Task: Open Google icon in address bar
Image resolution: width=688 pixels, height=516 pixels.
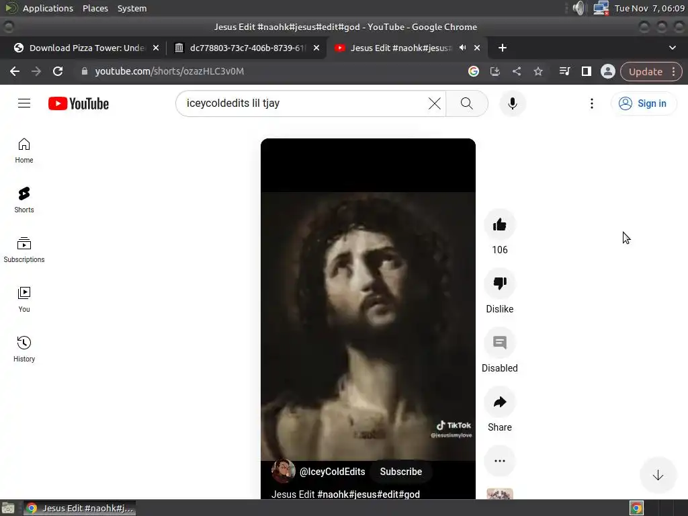Action: click(x=474, y=71)
